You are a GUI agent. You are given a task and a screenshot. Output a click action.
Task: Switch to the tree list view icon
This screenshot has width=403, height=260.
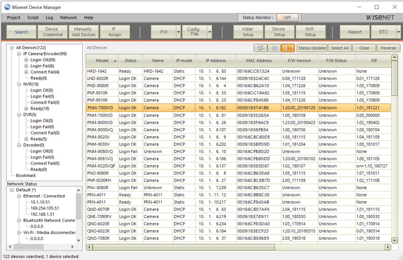click(261, 48)
